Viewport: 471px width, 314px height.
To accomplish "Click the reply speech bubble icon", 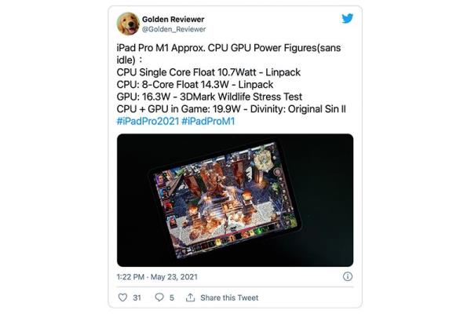I will point(159,298).
